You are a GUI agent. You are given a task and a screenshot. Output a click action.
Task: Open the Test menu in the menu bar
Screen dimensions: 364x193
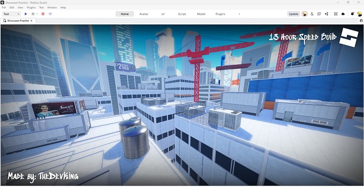click(42, 7)
